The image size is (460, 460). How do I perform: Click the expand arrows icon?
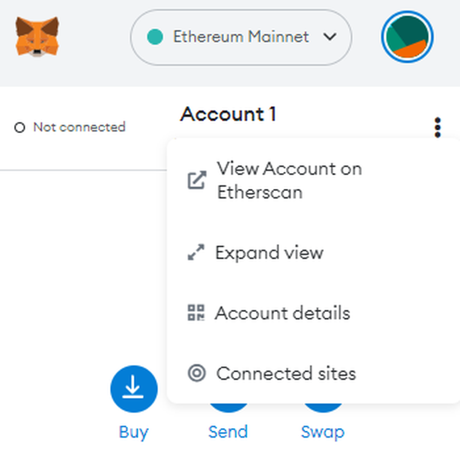tap(196, 252)
